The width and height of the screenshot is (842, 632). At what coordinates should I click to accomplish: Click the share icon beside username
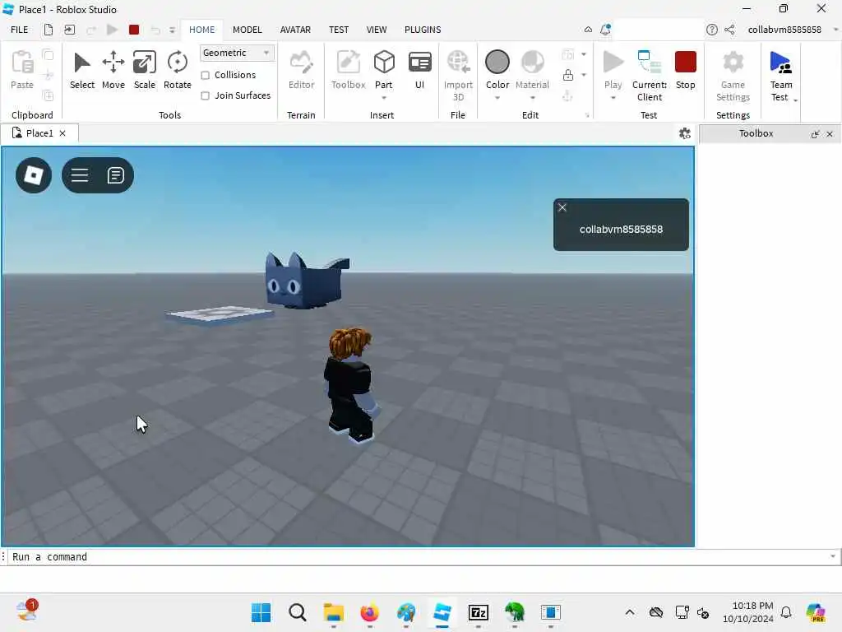point(729,30)
